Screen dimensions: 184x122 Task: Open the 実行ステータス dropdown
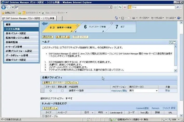pyautogui.click(x=156, y=91)
